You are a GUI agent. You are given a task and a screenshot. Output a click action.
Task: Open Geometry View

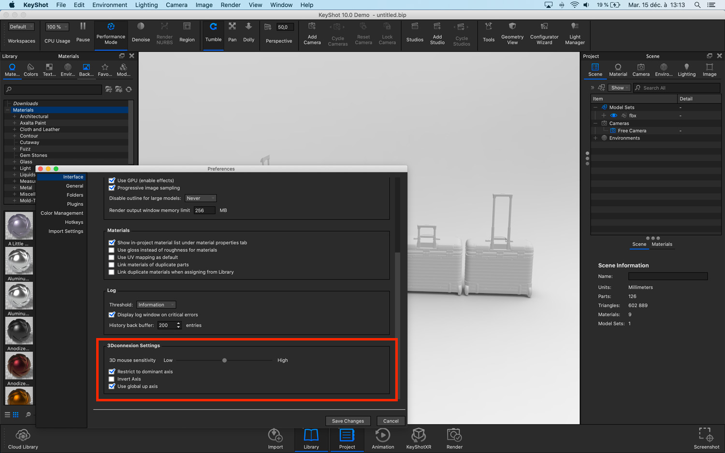tap(512, 33)
